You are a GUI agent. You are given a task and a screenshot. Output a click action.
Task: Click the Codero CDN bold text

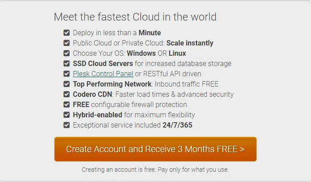tap(92, 94)
